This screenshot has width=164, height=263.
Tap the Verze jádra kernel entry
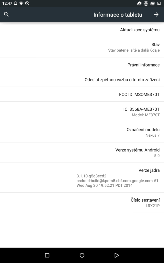(82, 178)
